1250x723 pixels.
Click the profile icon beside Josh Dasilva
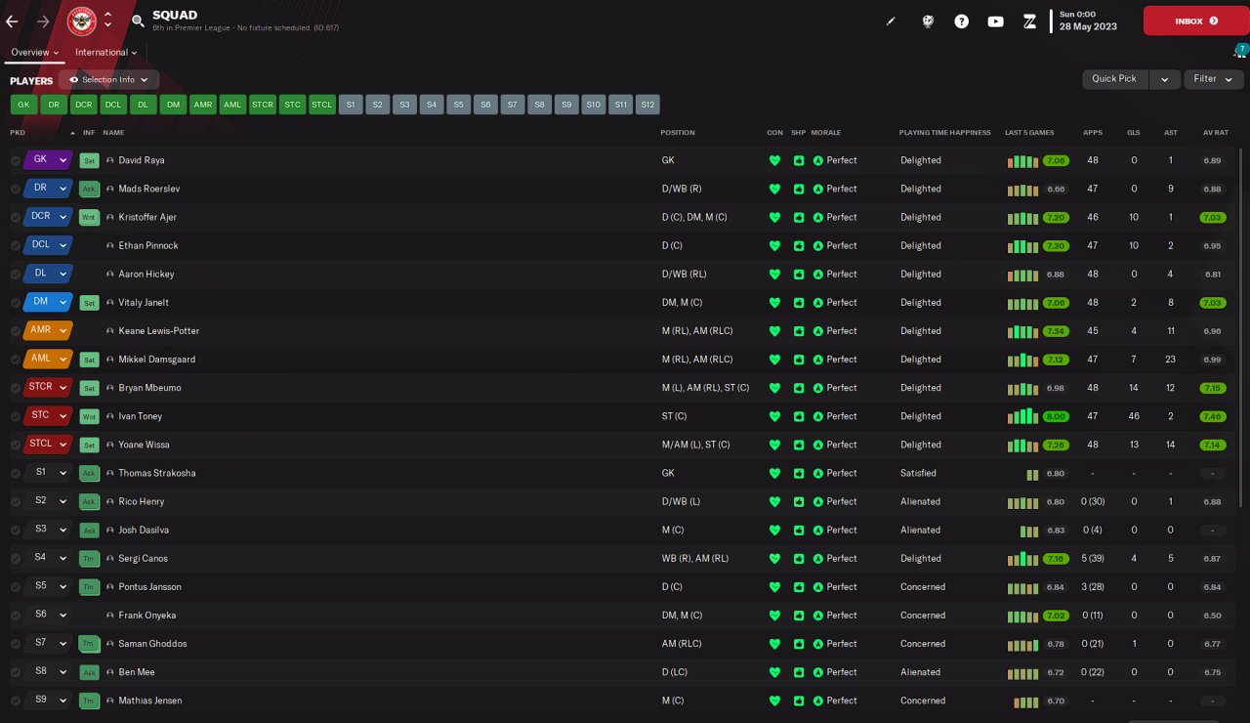110,530
